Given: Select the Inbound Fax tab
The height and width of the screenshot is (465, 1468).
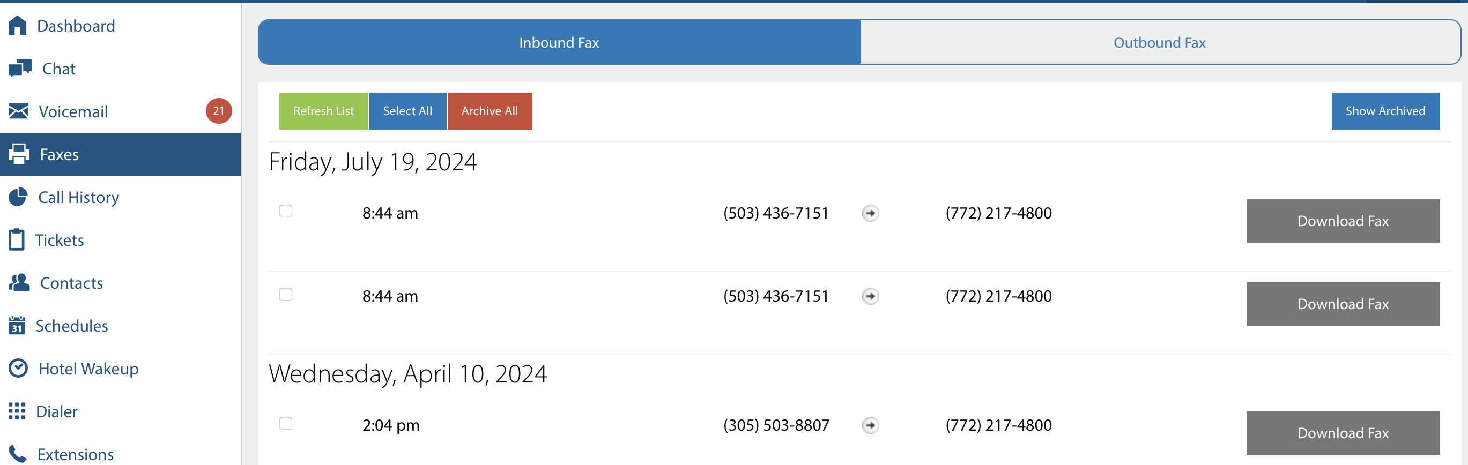Looking at the screenshot, I should click(x=559, y=43).
